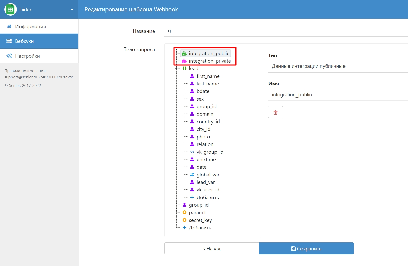The image size is (408, 266).
Task: Click the blue variable icon beside global_var
Action: point(192,175)
